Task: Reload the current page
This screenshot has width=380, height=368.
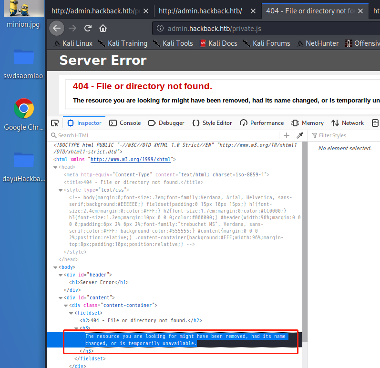Action: pos(88,28)
